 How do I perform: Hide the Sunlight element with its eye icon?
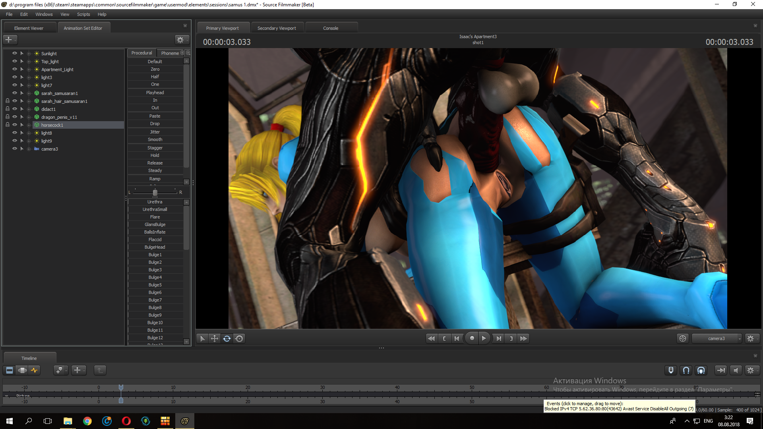[15, 53]
